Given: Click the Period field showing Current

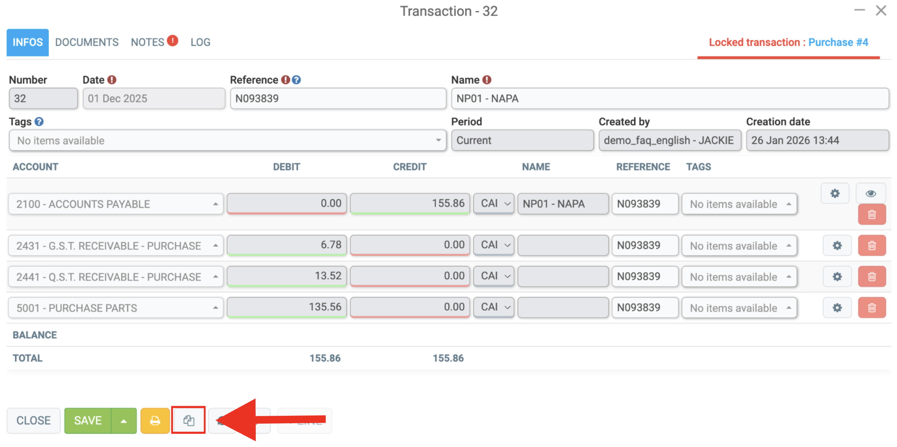Looking at the screenshot, I should 522,140.
